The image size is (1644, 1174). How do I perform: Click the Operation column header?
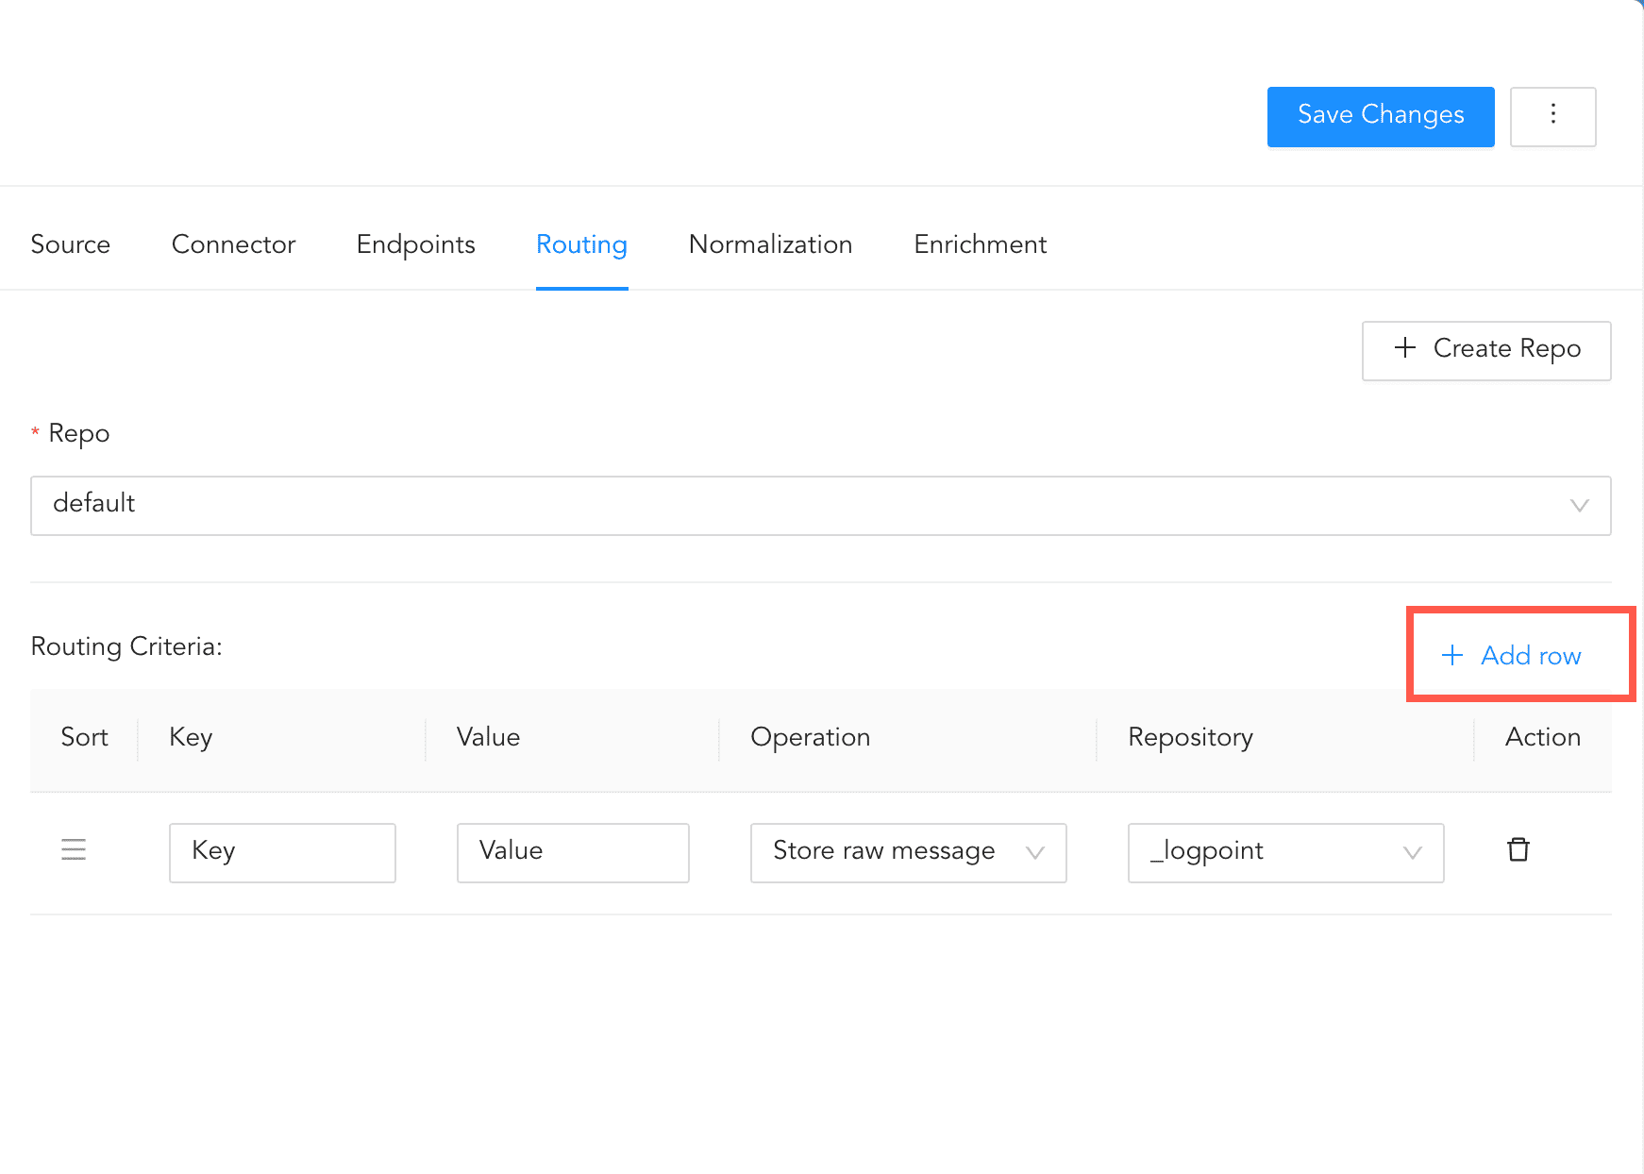tap(810, 737)
